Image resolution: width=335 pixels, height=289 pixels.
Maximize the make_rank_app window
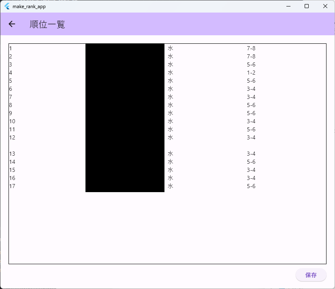click(307, 6)
